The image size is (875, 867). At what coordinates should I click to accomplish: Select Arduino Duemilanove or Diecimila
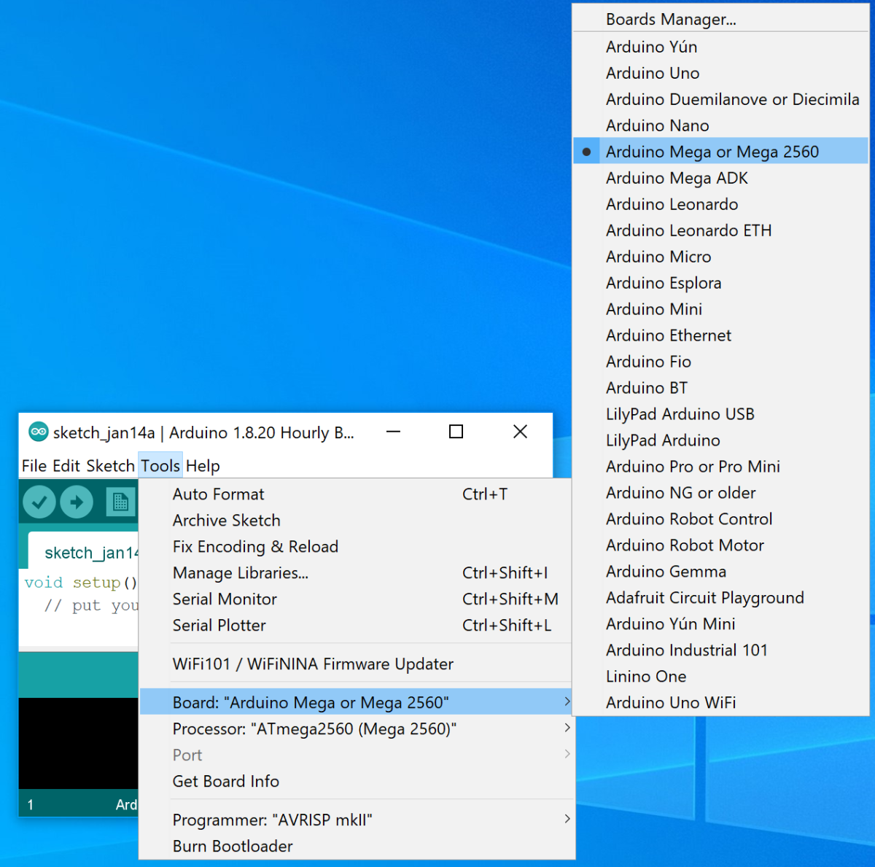720,99
